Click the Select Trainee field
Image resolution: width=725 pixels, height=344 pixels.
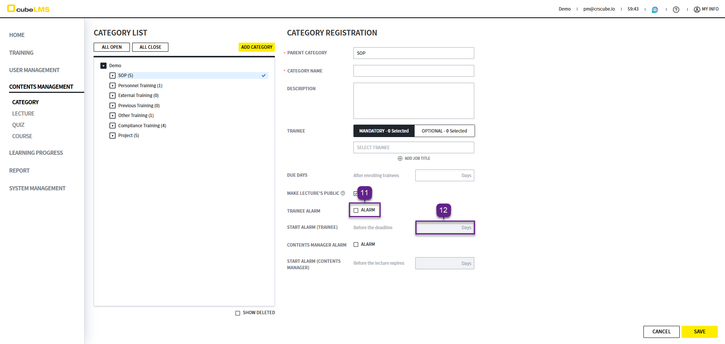pyautogui.click(x=413, y=148)
